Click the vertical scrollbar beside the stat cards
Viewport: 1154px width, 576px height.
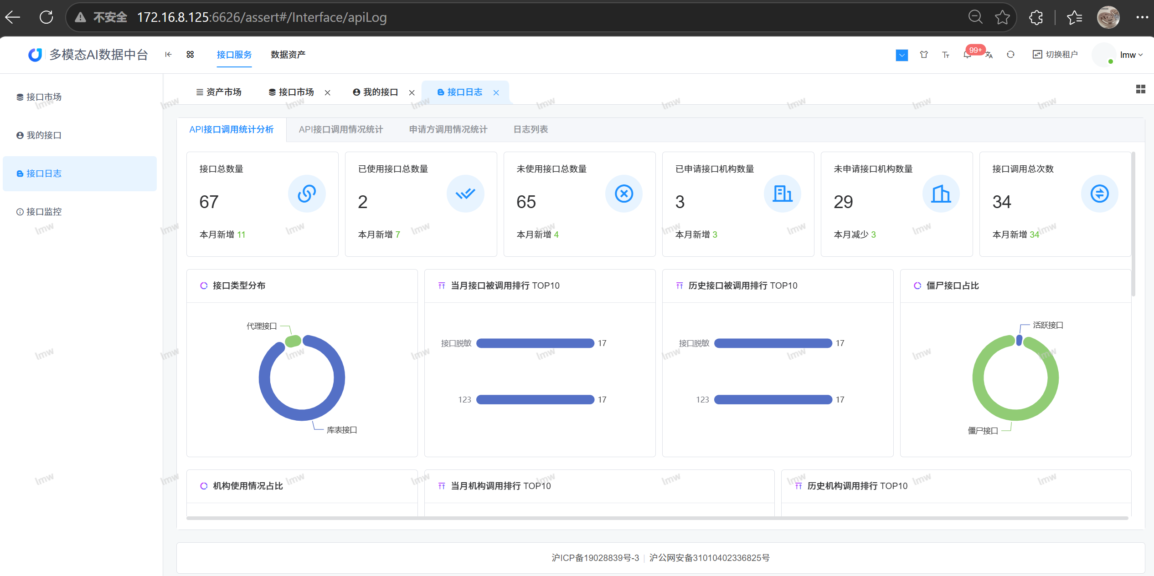click(x=1133, y=224)
